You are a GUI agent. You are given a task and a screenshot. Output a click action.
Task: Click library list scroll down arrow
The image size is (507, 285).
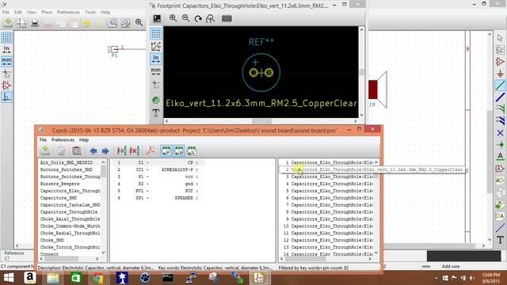(104, 253)
